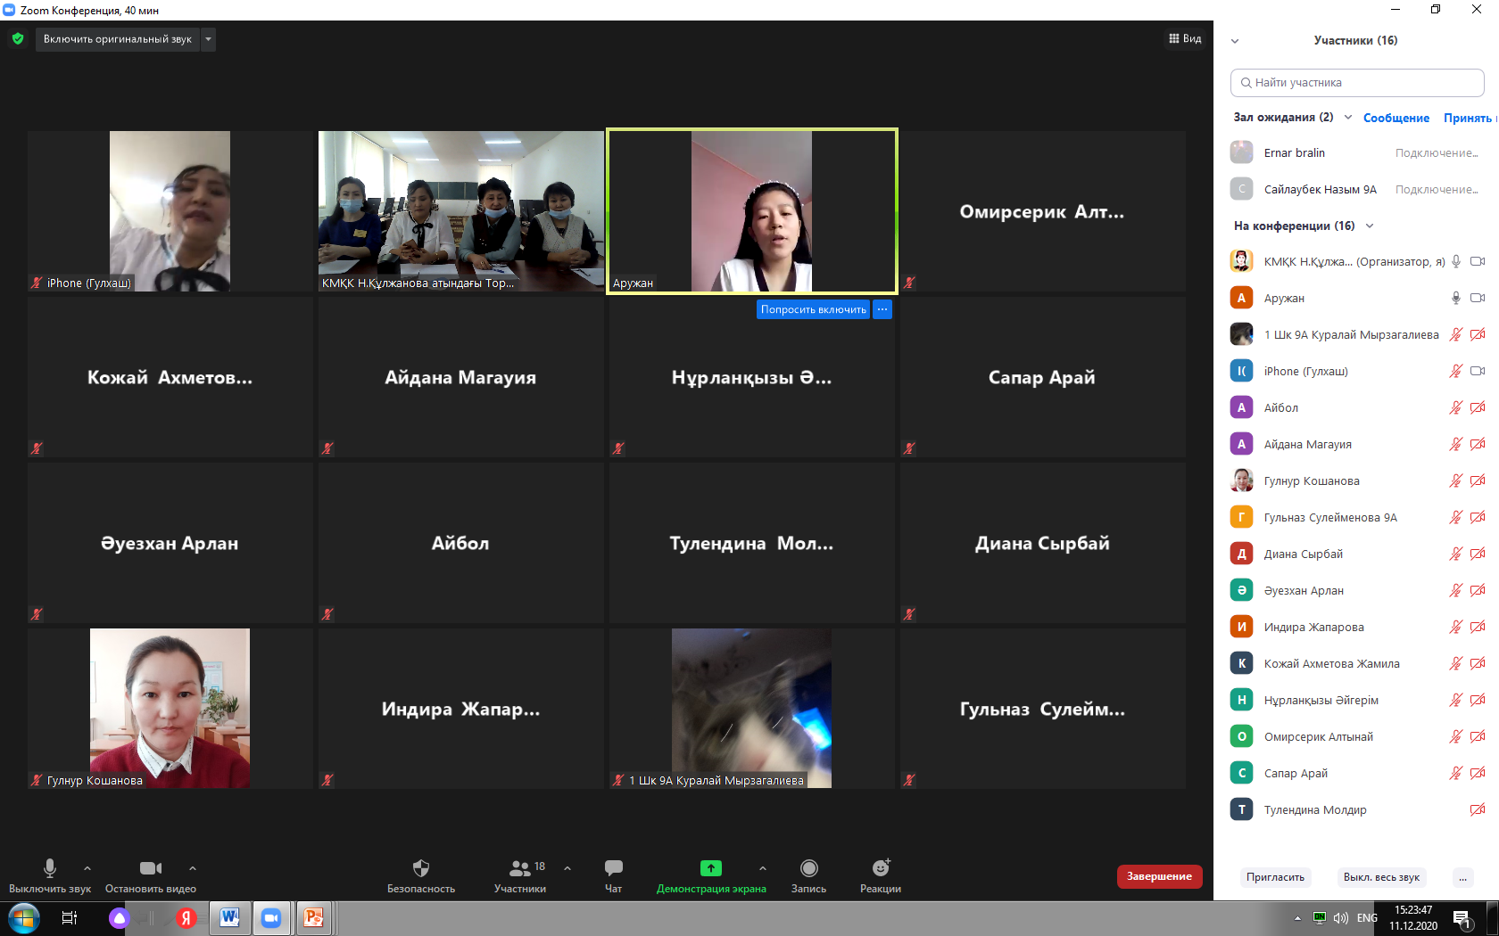Expand audio options arrow next to microphone
This screenshot has width=1499, height=936.
[87, 868]
